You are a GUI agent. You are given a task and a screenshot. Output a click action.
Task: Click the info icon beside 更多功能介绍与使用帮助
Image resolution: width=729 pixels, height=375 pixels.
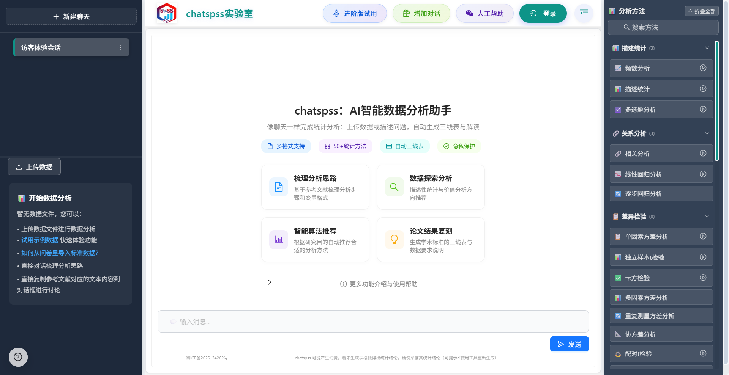click(343, 284)
